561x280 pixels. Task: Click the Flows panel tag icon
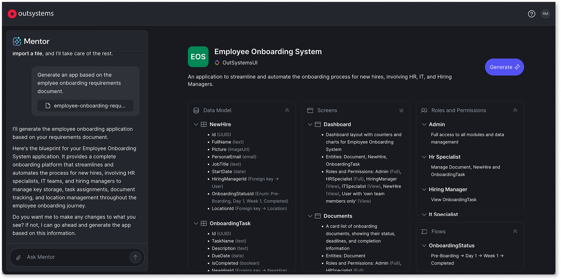coord(424,232)
